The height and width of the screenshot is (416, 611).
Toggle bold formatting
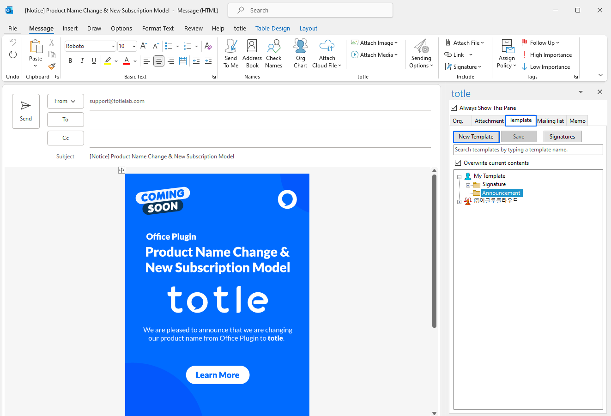(x=70, y=60)
